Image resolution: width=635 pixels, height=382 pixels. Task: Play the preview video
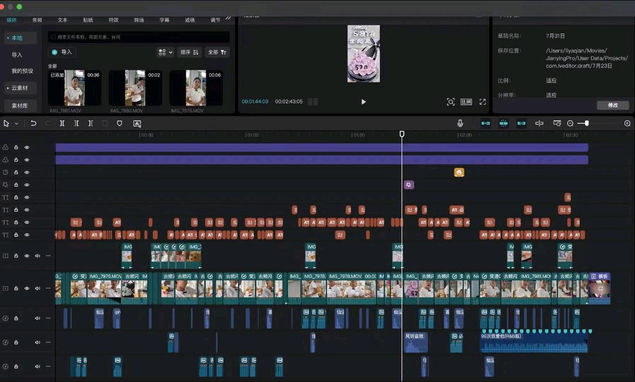coord(363,102)
